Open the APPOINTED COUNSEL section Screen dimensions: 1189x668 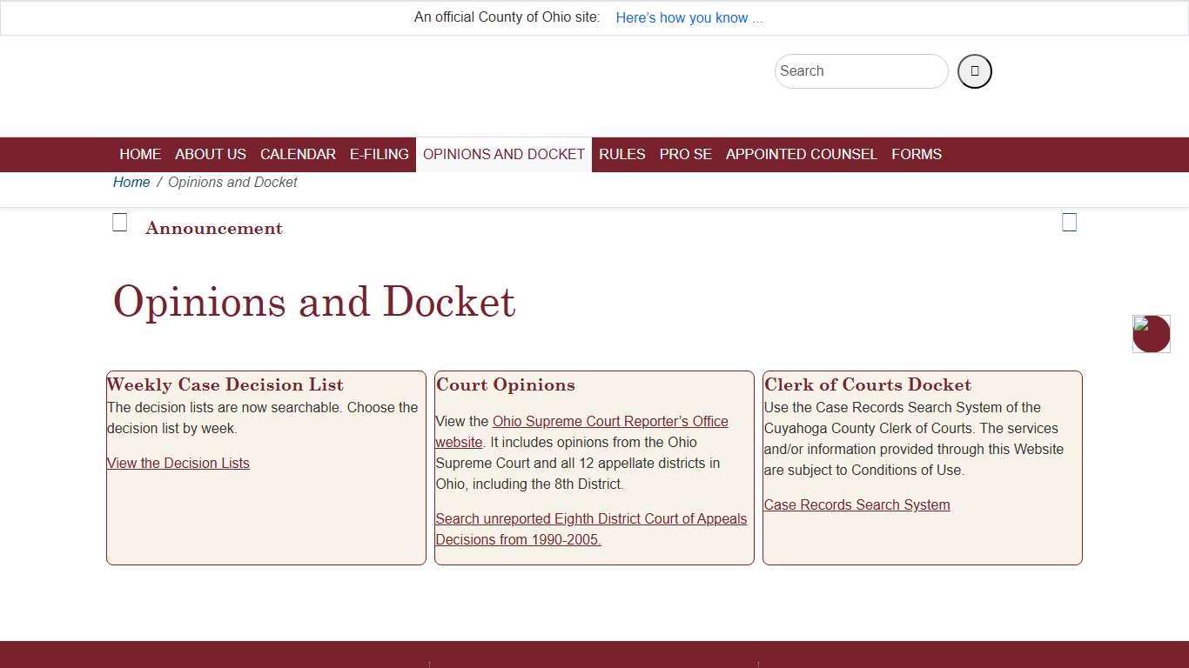click(x=802, y=154)
